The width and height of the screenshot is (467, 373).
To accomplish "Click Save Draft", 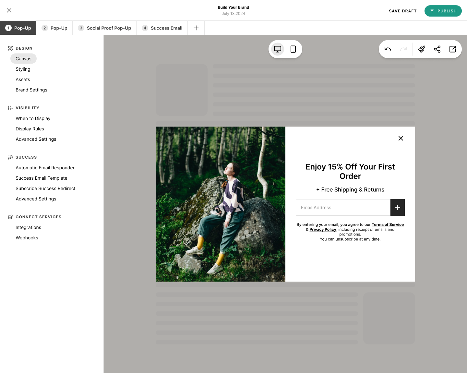I will [x=403, y=11].
